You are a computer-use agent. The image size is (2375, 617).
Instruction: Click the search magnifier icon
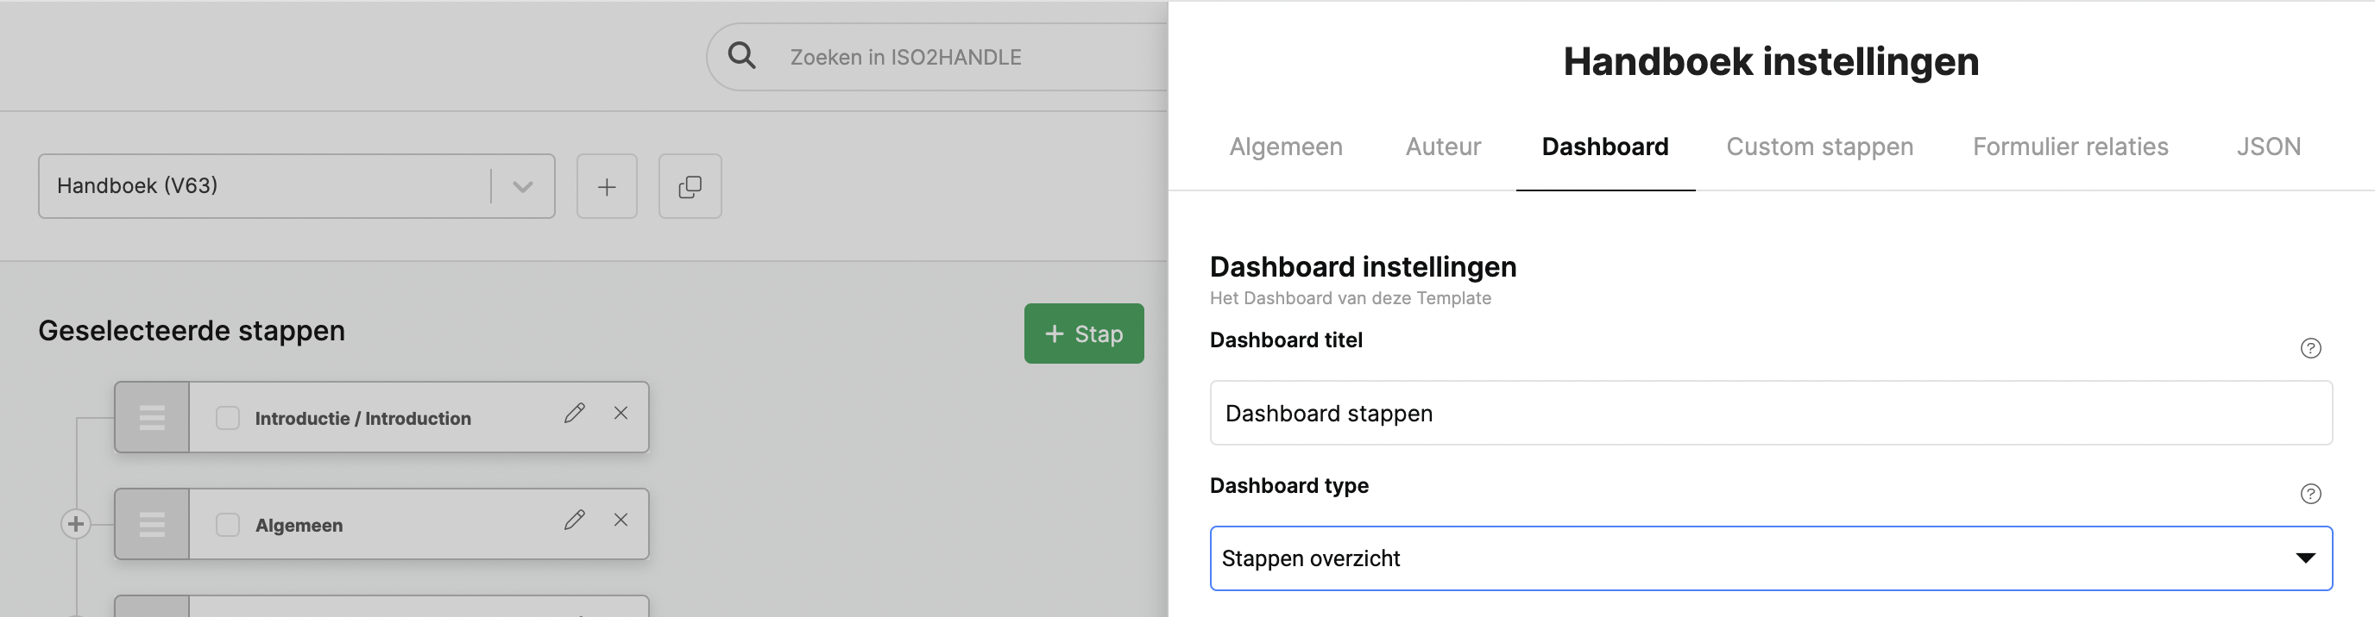coord(741,55)
